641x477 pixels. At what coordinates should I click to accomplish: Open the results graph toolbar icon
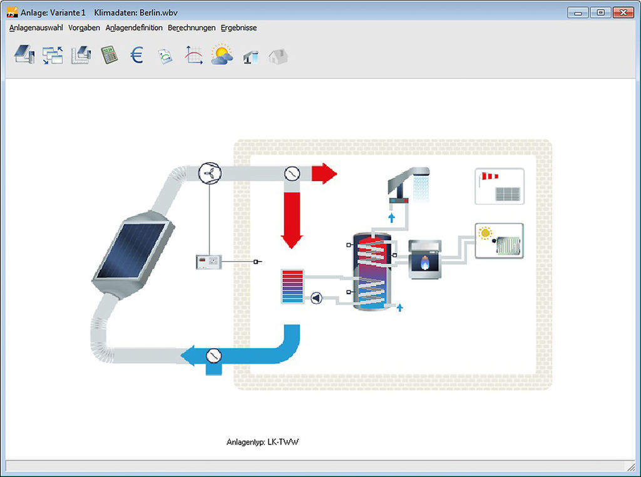click(193, 54)
